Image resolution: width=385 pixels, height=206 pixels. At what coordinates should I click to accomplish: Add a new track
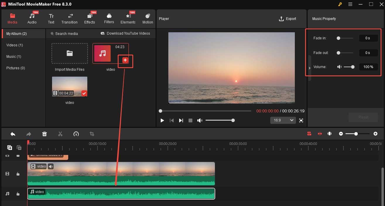click(10, 148)
